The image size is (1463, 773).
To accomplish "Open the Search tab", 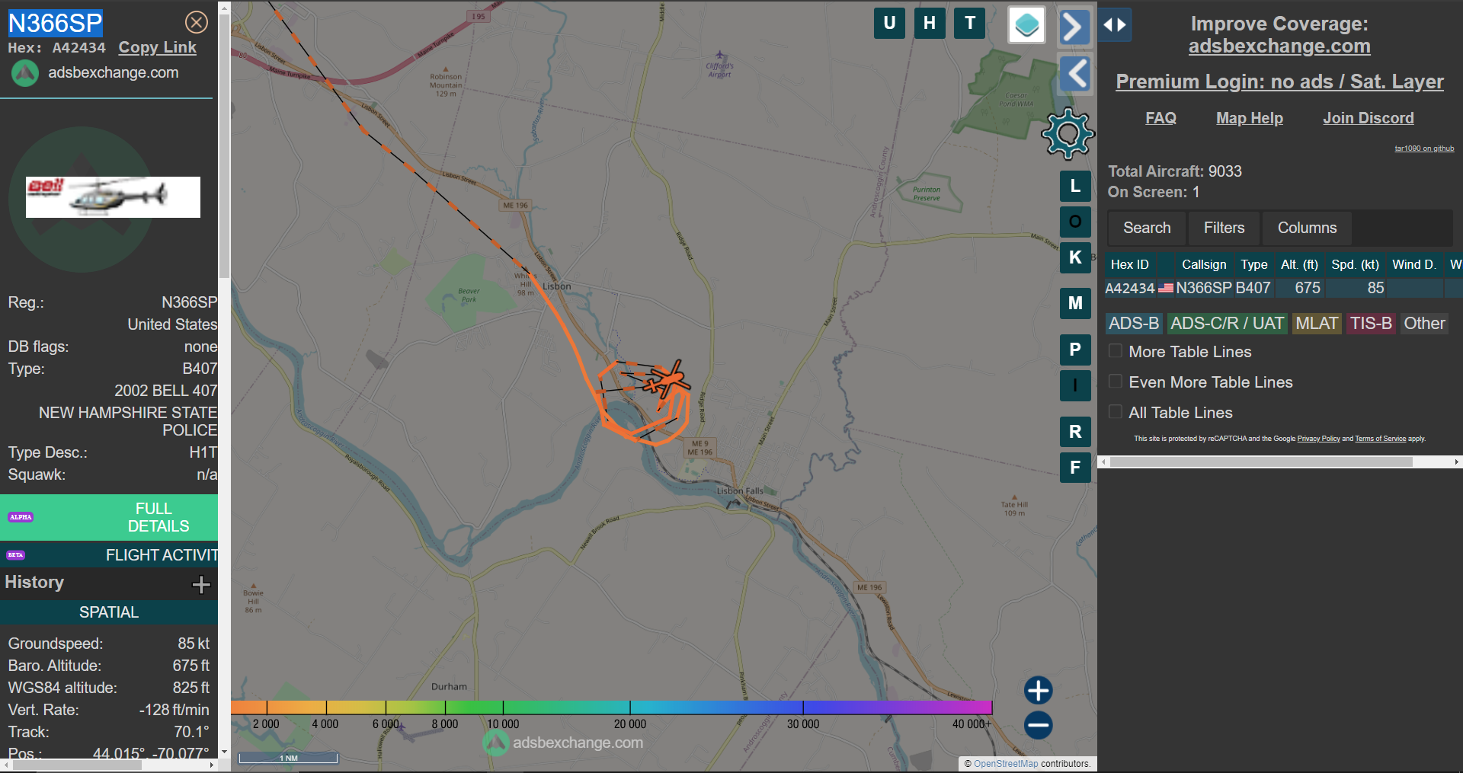I will pyautogui.click(x=1147, y=228).
